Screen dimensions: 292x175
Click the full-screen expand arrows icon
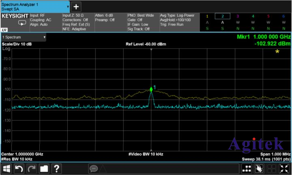[284, 168]
